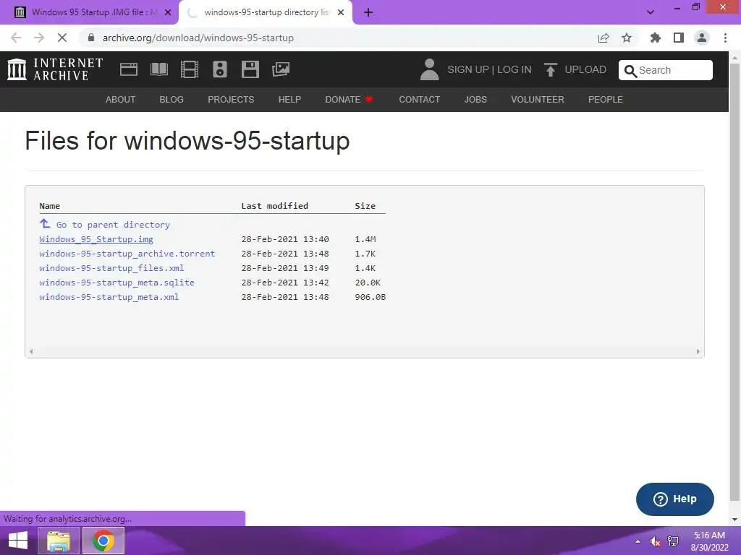Open a new browser tab
Viewport: 741px width, 555px height.
click(368, 13)
